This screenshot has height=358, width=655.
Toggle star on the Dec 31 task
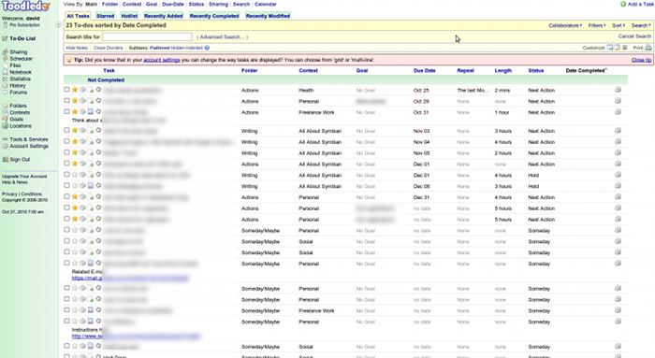pos(75,197)
